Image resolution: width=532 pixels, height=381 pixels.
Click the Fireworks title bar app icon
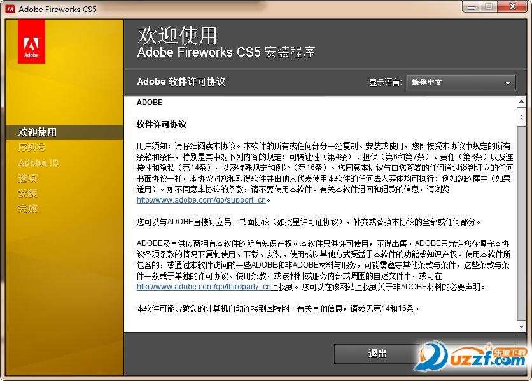(x=10, y=9)
